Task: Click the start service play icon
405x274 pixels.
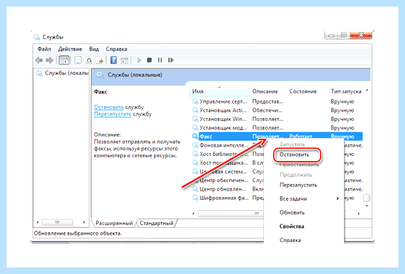Action: [139, 60]
